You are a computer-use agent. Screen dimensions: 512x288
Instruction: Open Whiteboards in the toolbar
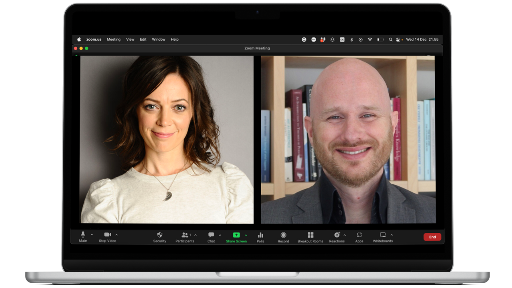[x=383, y=235]
